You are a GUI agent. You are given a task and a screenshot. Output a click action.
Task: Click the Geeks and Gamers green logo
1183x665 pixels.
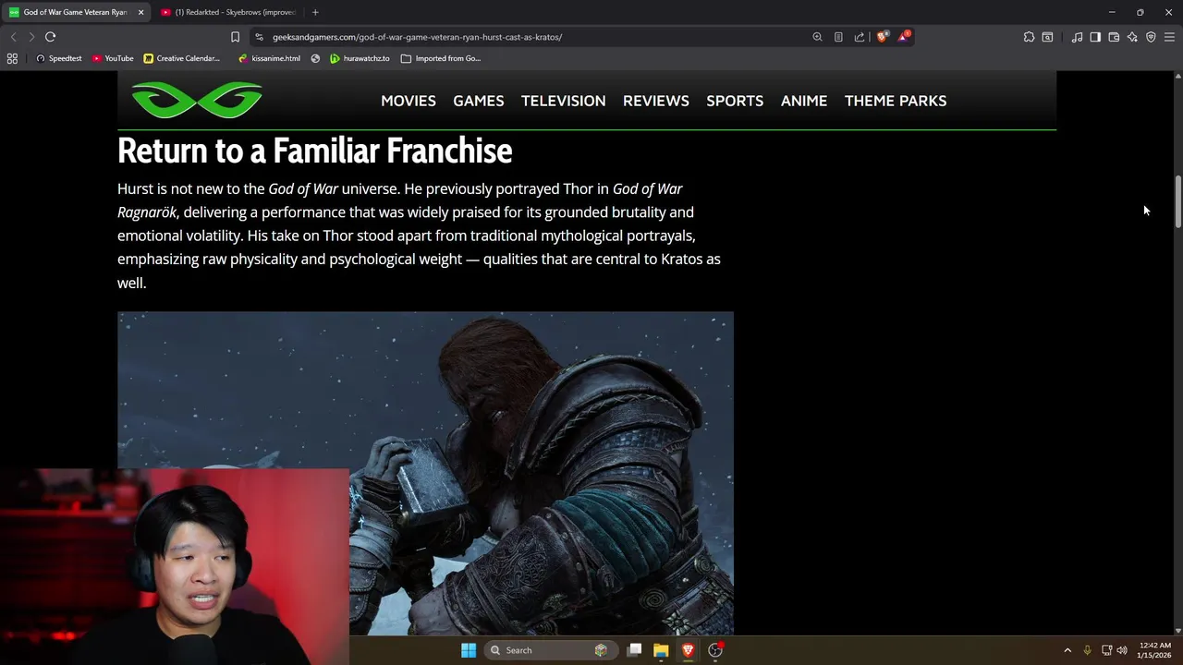point(197,100)
